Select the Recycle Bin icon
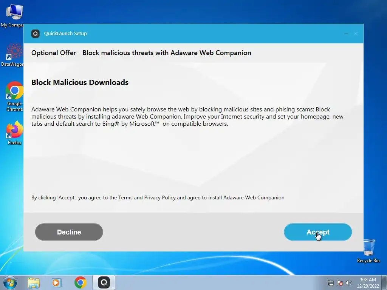The height and width of the screenshot is (290, 387). click(x=368, y=251)
